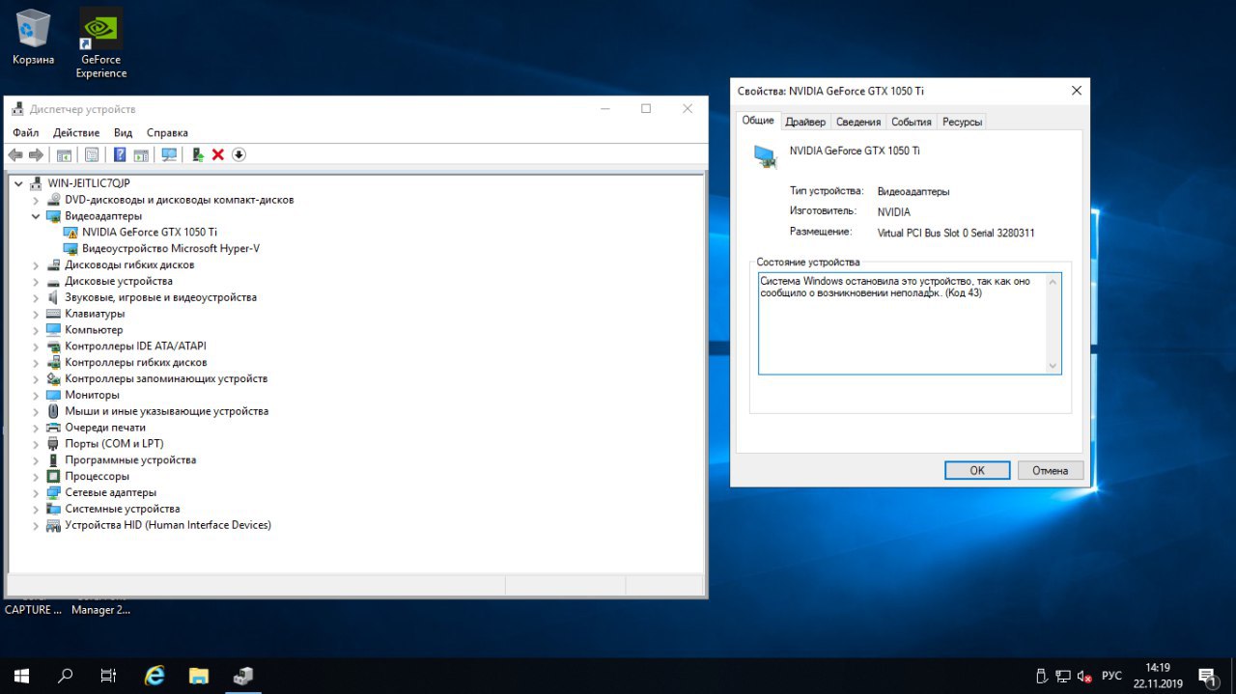
Task: Expand the Мониторы node
Action: pos(36,395)
